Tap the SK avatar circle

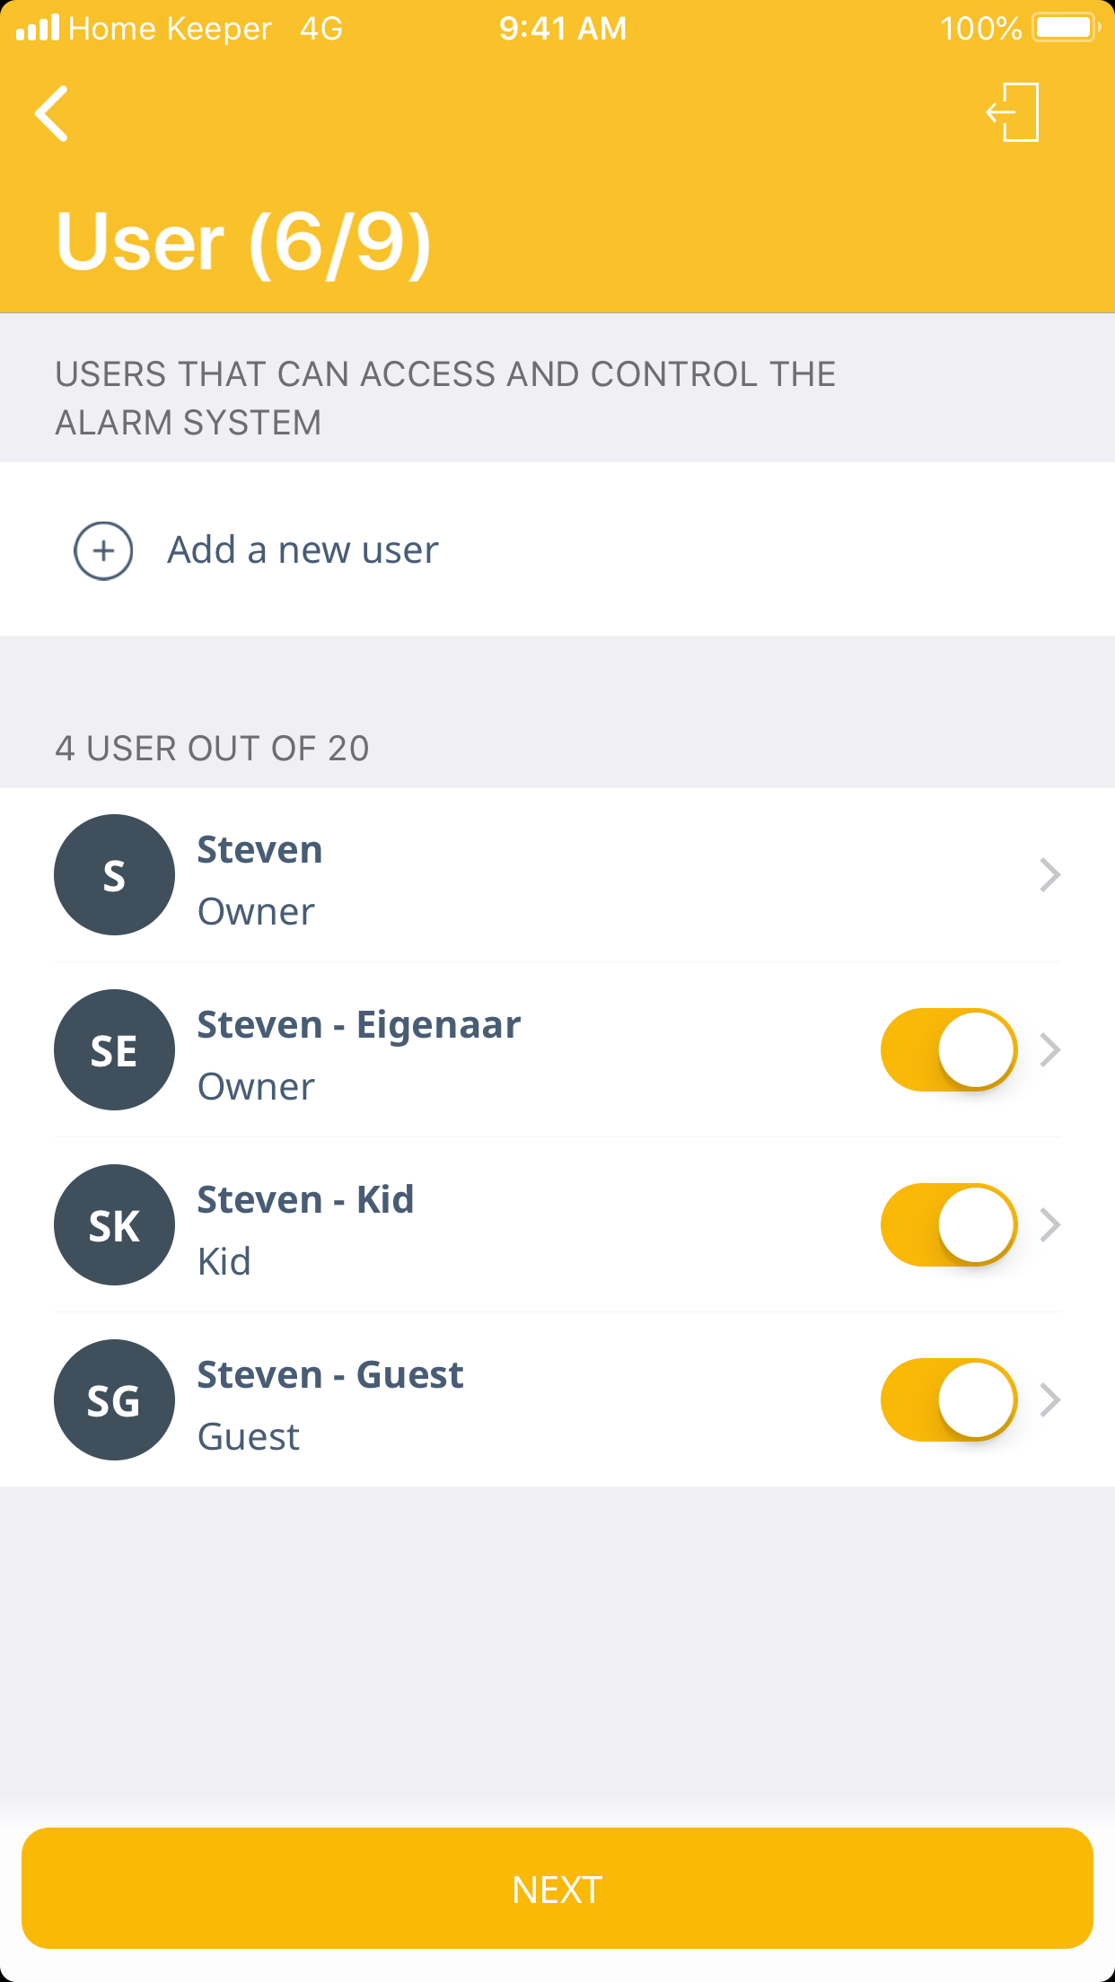tap(114, 1224)
